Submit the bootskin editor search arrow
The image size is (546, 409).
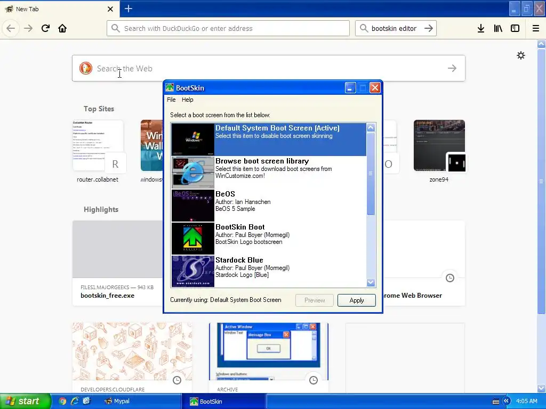[x=429, y=28]
